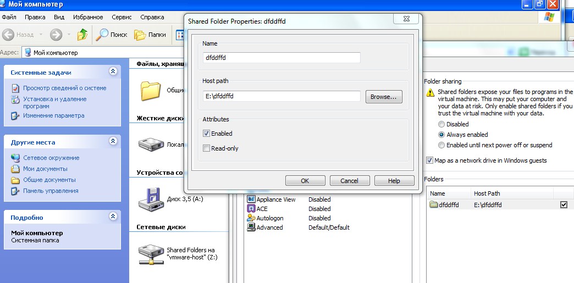Select the ACE option in the list
Screen dimensions: 574x283
click(x=262, y=209)
